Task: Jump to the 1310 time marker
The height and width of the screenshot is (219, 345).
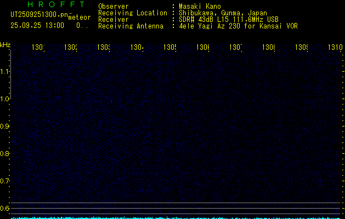Action: (x=336, y=48)
